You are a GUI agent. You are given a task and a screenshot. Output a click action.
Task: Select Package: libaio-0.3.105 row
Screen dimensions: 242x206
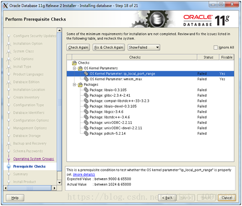(x=150, y=90)
